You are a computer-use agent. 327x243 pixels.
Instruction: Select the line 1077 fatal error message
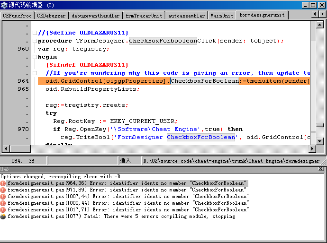tap(121, 216)
